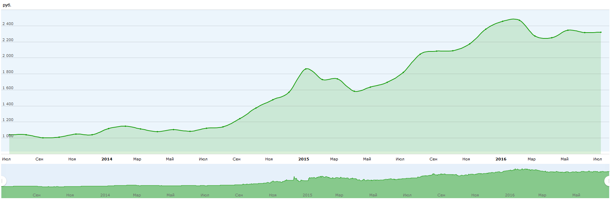The height and width of the screenshot is (205, 616).
Task: Click the rightmost Июл label on main axis
Action: [x=597, y=159]
